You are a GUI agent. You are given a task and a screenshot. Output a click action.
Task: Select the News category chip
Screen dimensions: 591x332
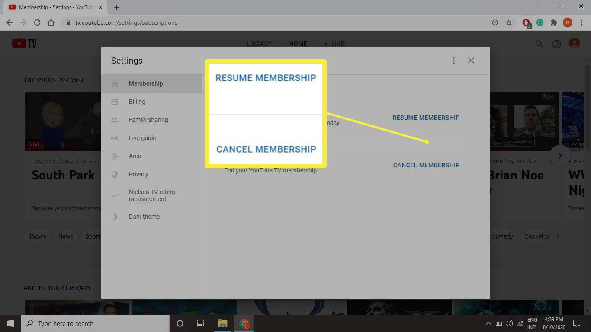click(x=66, y=236)
